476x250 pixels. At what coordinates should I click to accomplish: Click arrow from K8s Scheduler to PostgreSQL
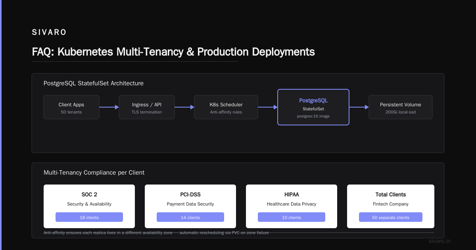tap(268, 107)
